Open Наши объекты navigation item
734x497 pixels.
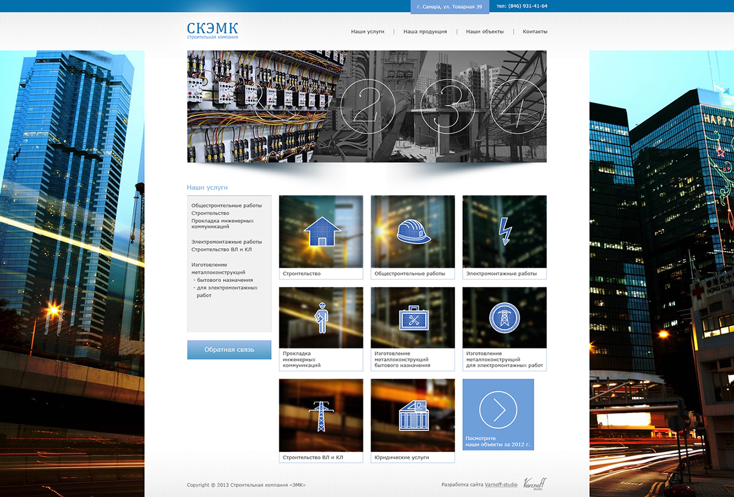click(485, 32)
